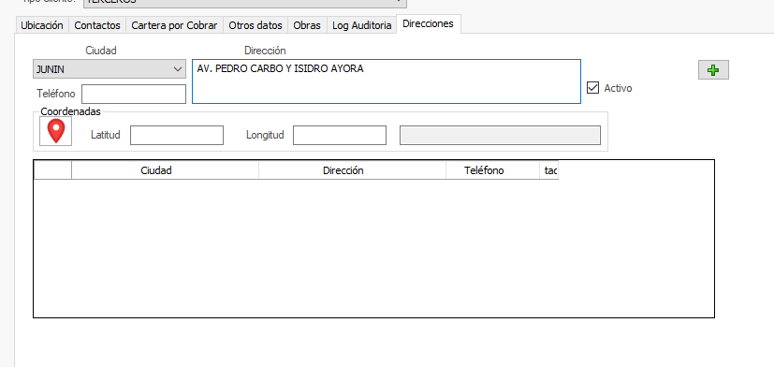Select the Direcciones tab
774x367 pixels.
coord(428,23)
